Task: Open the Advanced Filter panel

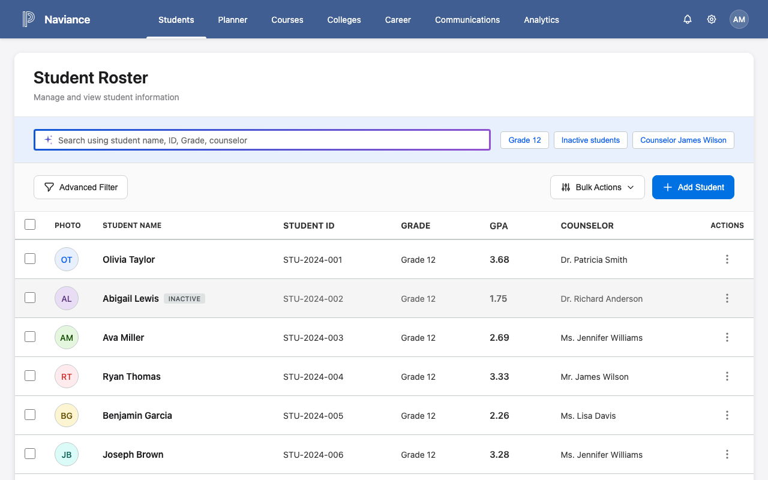Action: 80,187
